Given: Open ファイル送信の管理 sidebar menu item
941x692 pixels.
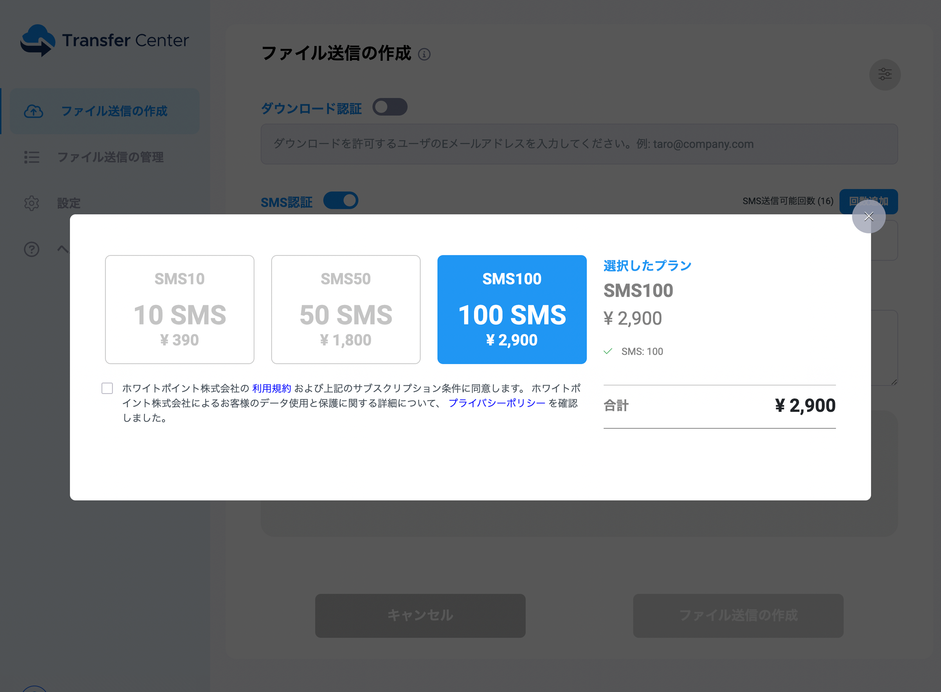Looking at the screenshot, I should click(110, 158).
